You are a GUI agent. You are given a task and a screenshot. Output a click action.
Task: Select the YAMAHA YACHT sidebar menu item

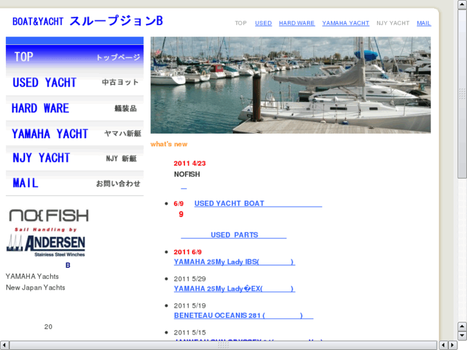(x=75, y=134)
